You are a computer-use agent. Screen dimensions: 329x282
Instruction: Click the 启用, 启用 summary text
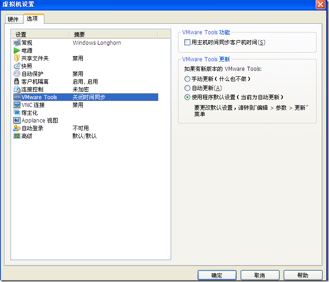(x=85, y=81)
